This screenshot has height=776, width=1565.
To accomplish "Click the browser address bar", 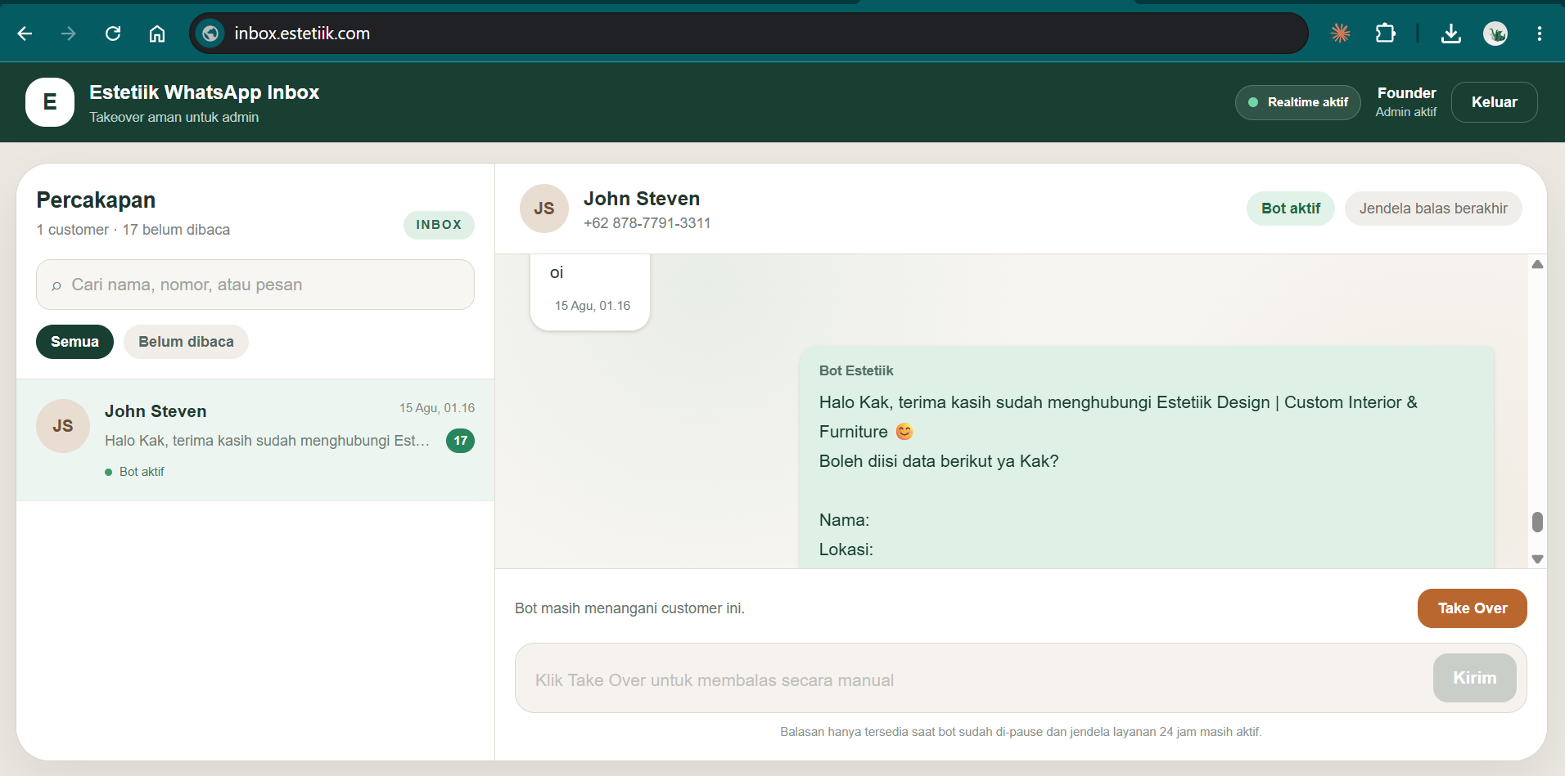I will 749,34.
